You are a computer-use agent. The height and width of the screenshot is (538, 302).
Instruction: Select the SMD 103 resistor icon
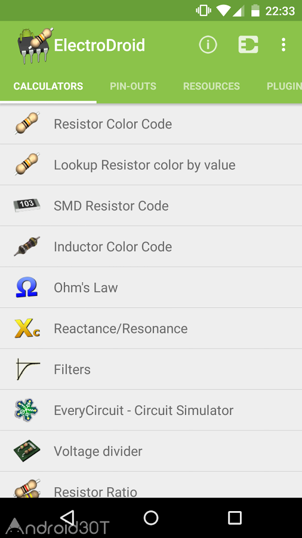click(27, 205)
